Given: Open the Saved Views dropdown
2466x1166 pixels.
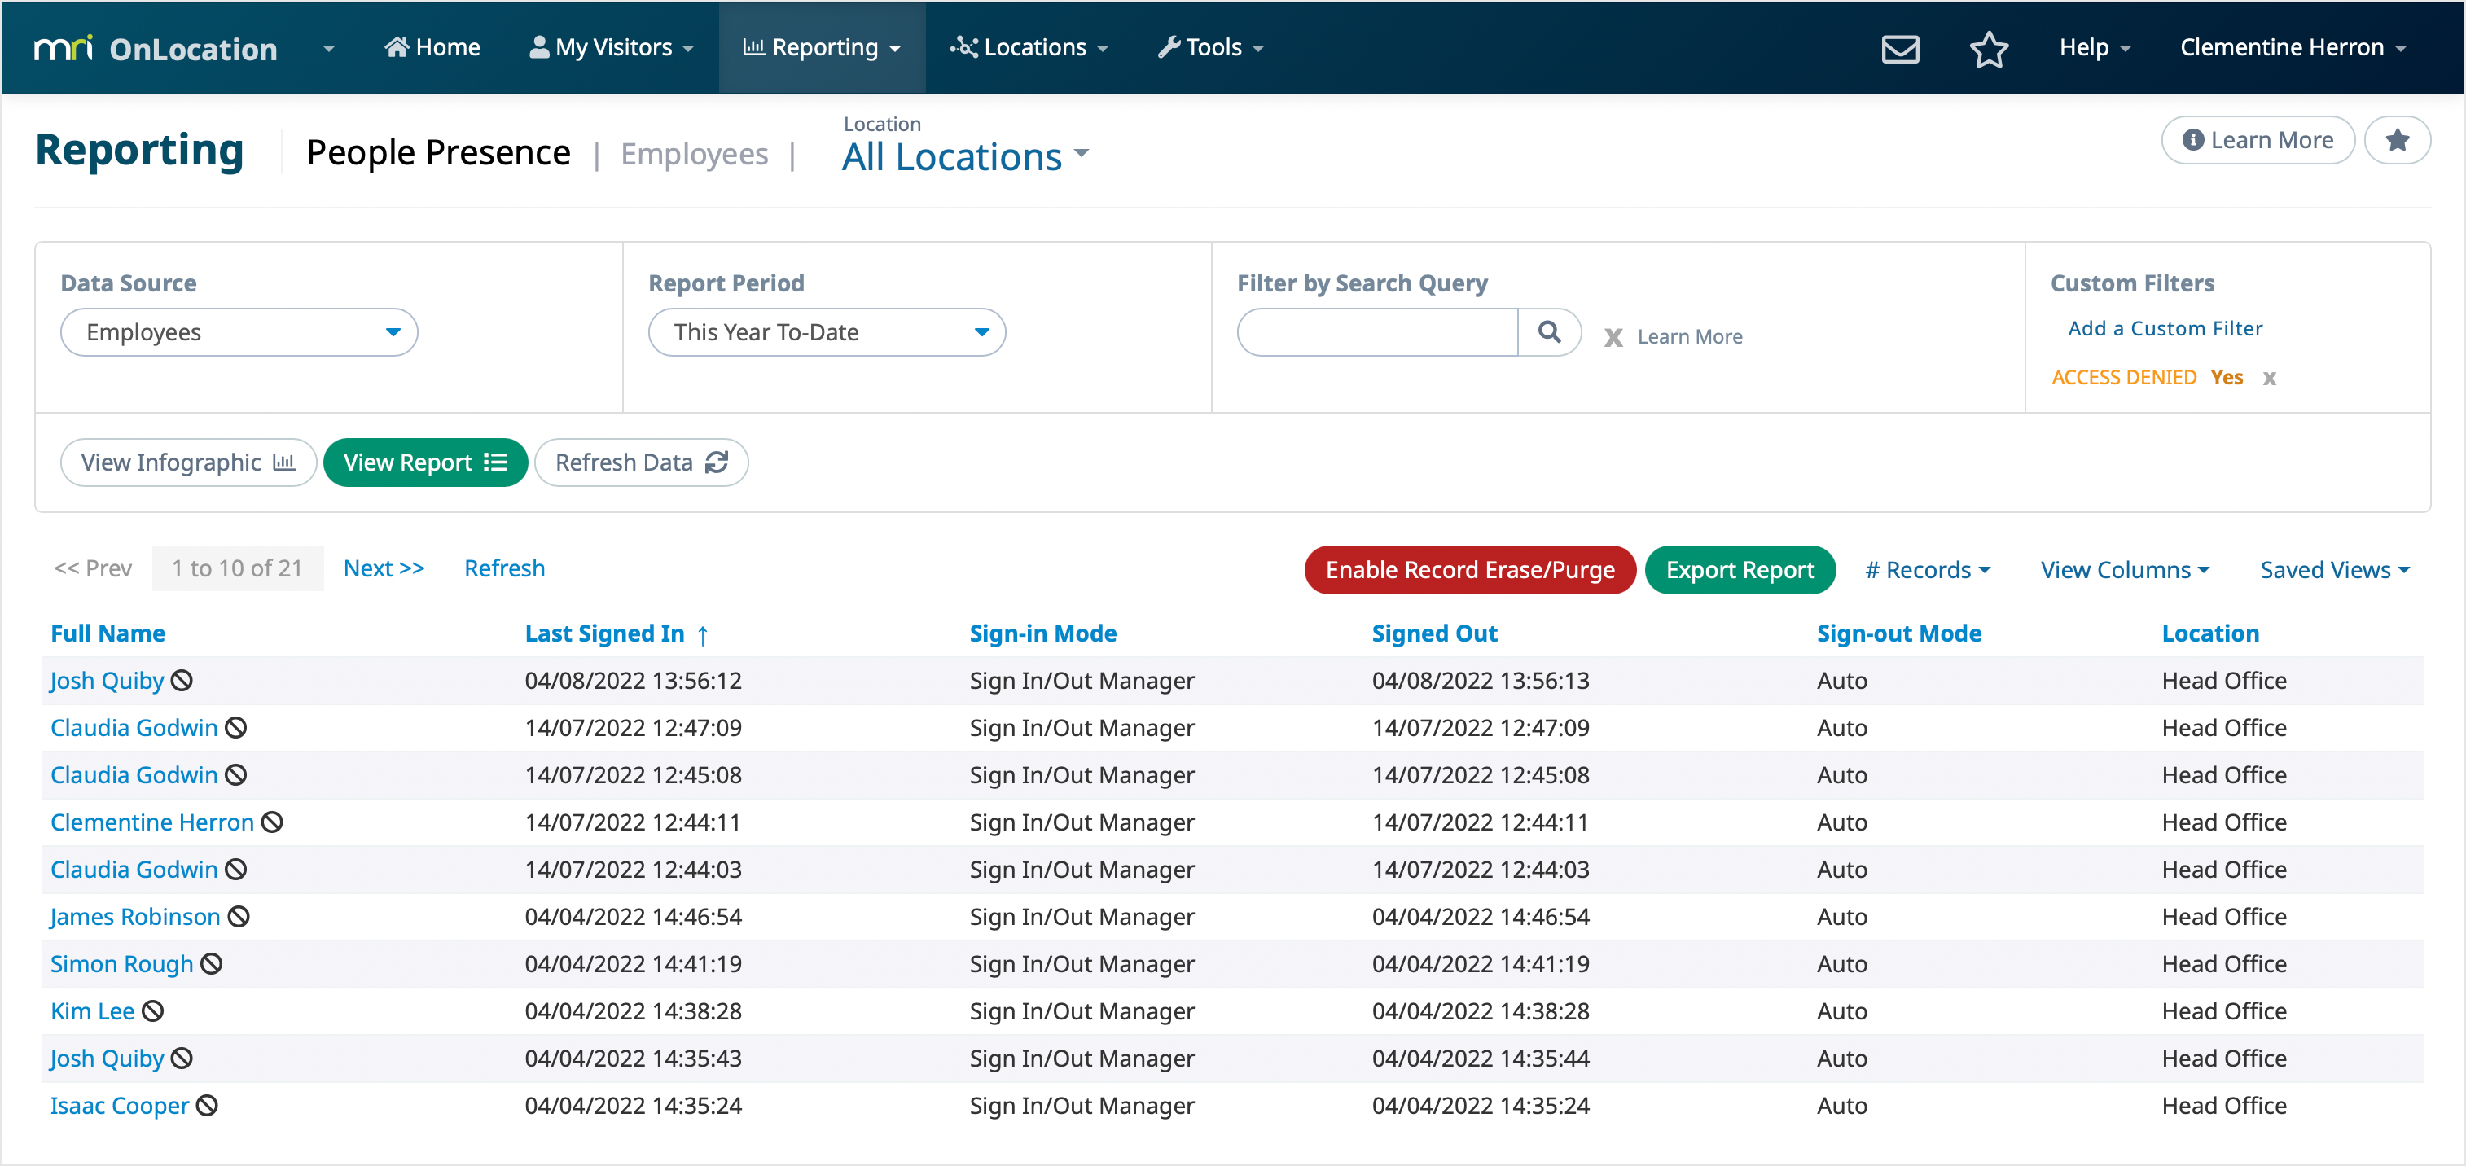Looking at the screenshot, I should coord(2335,570).
